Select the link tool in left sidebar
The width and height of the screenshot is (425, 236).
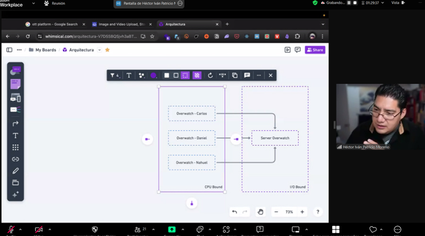coord(16,159)
